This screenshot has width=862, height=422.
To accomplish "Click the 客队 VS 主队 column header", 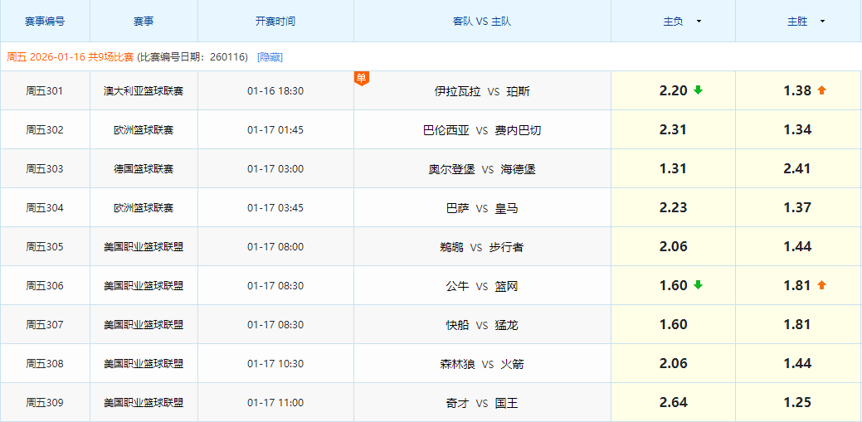I will point(482,22).
